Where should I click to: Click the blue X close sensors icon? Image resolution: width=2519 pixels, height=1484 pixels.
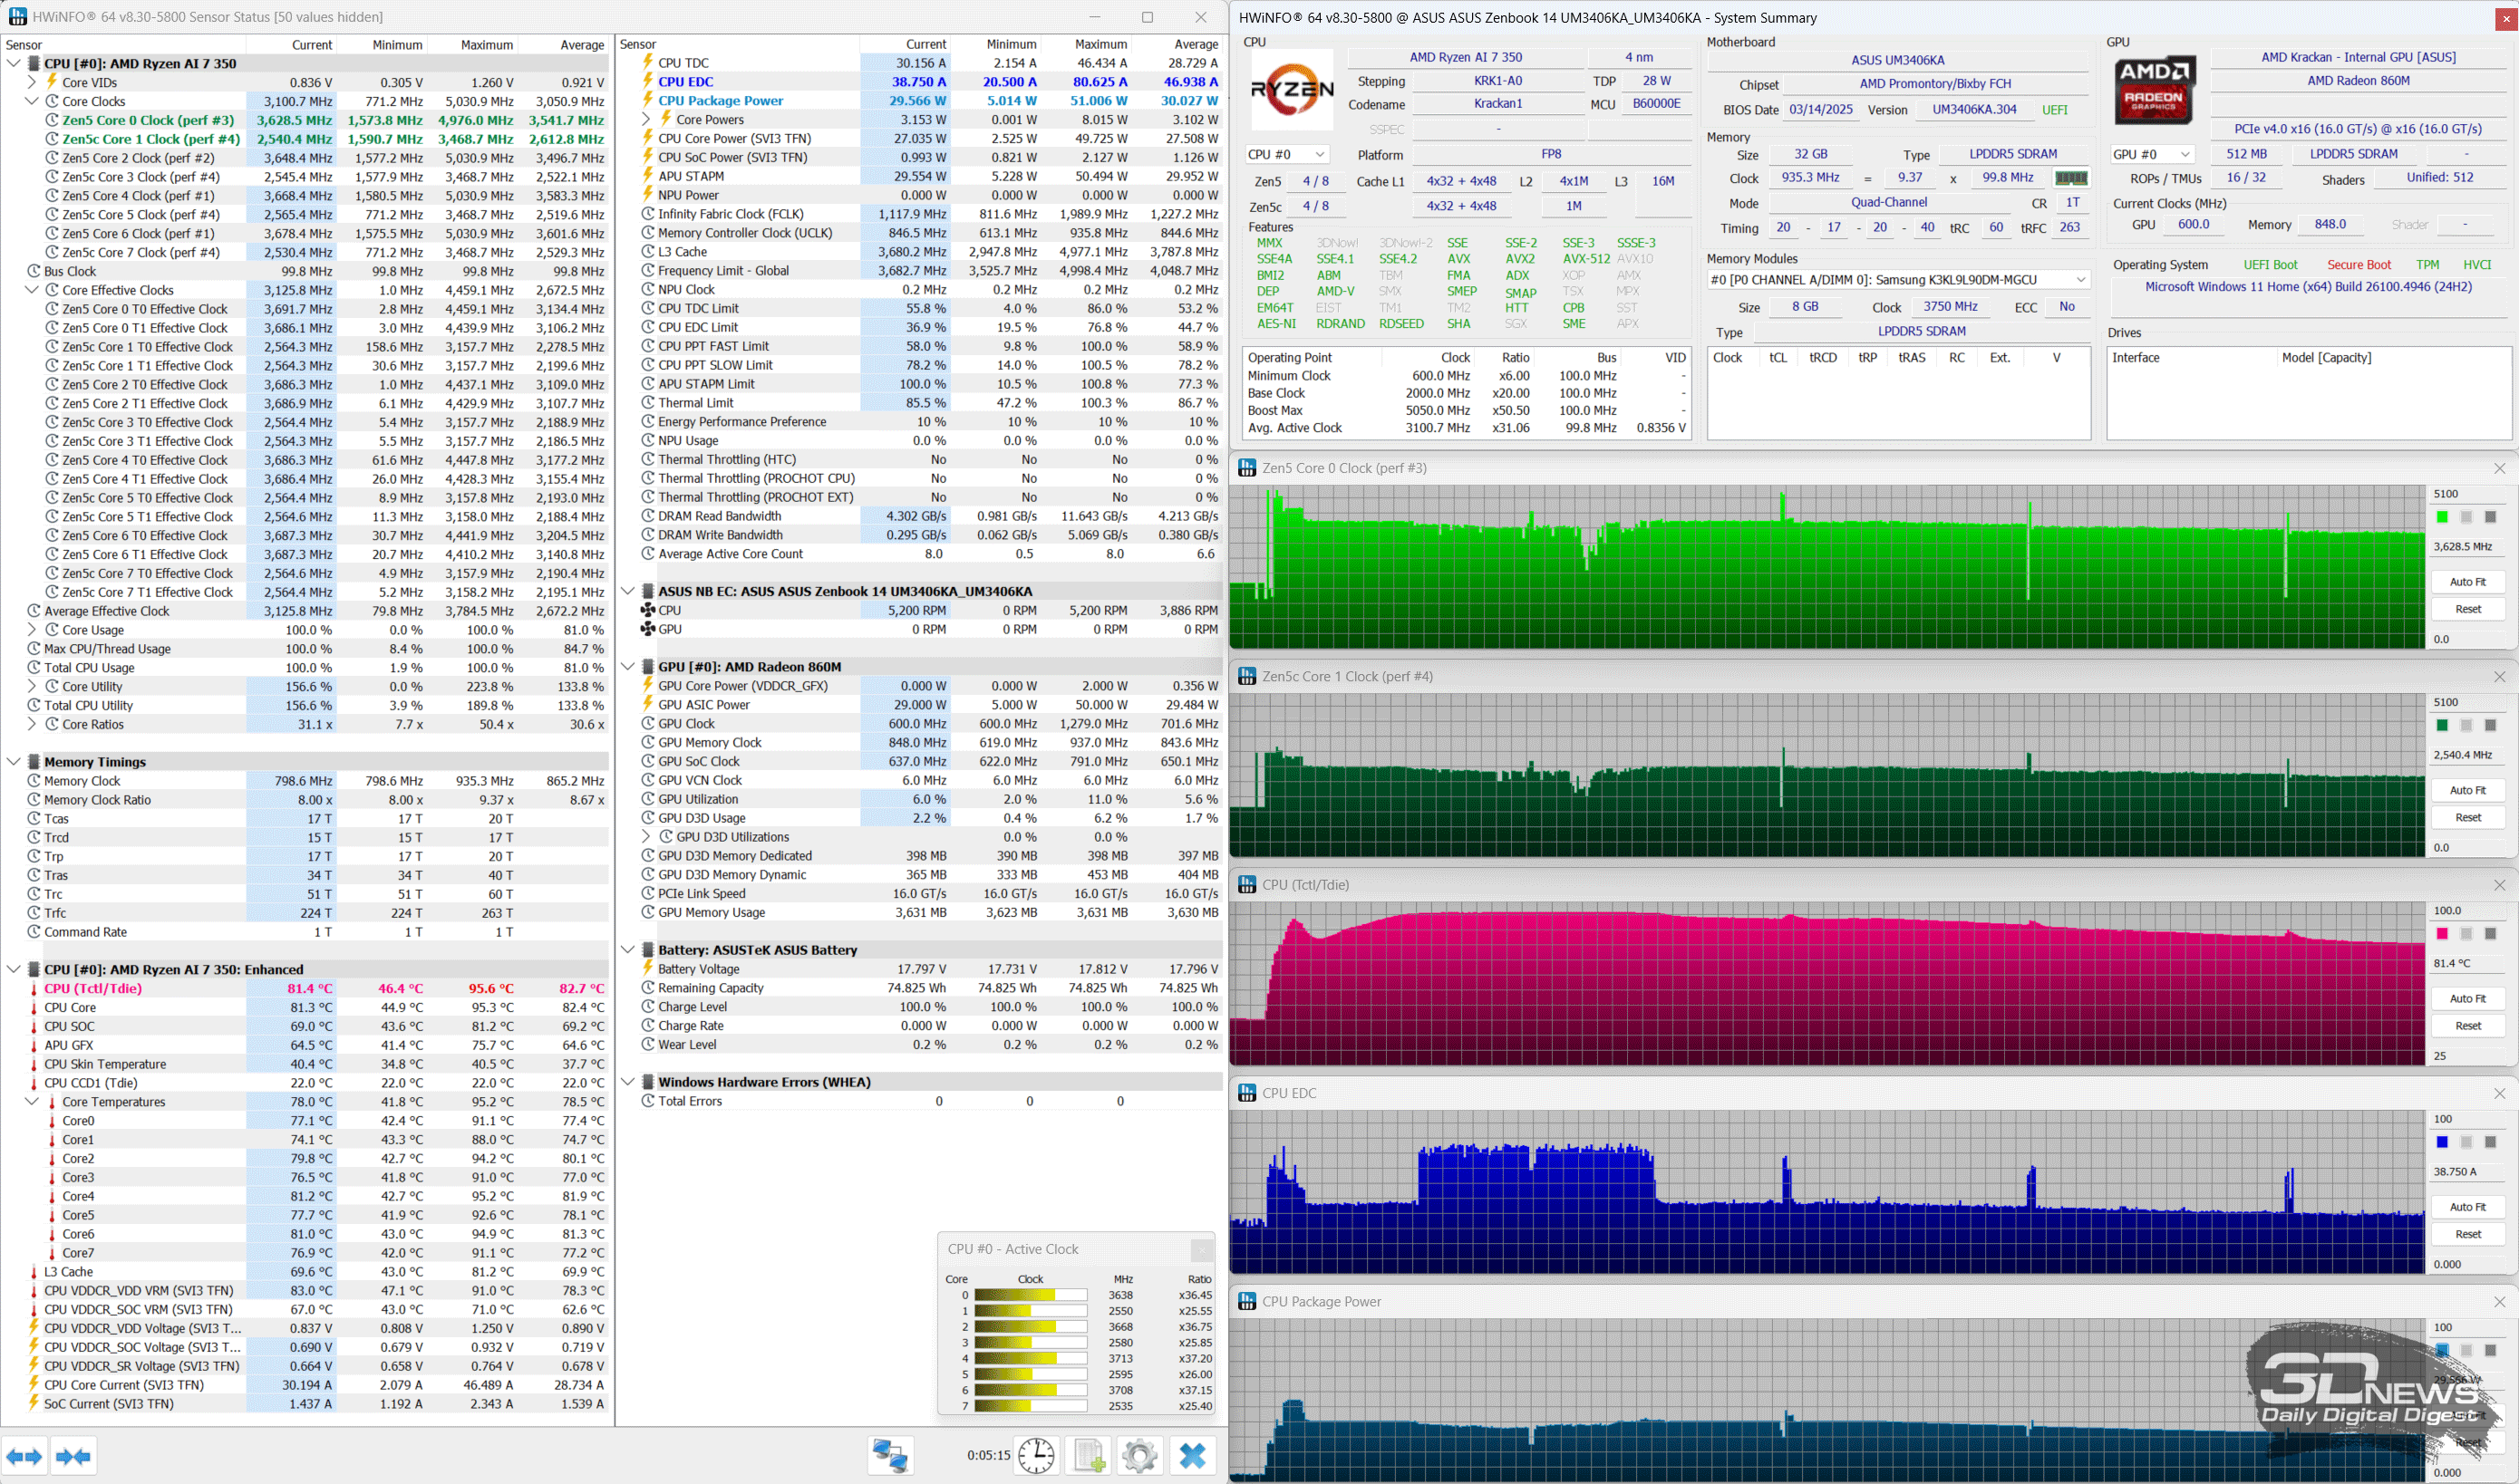pyautogui.click(x=1193, y=1456)
